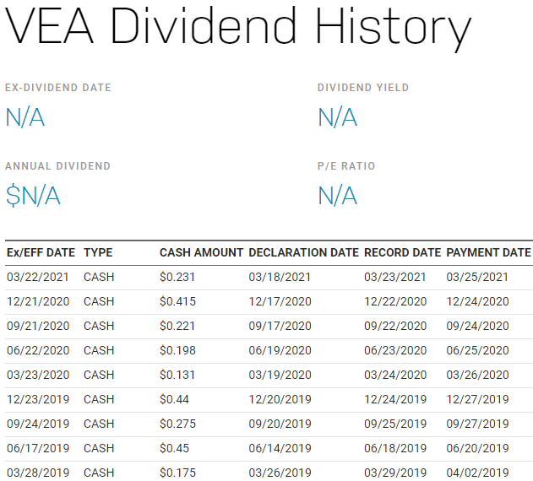533x481 pixels.
Task: Select payment date 06/20/2019
Action: coord(477,448)
